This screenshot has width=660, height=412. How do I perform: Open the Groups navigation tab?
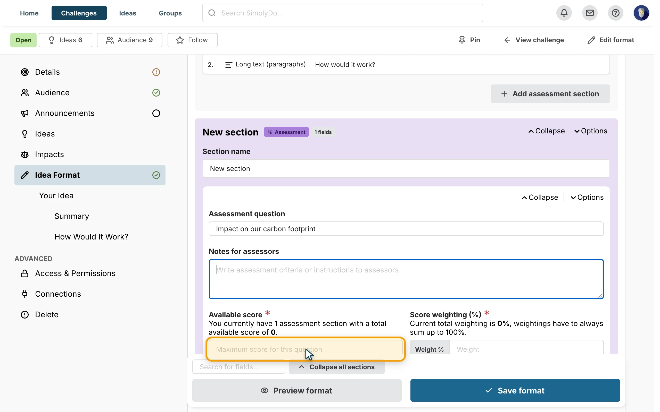click(x=170, y=13)
